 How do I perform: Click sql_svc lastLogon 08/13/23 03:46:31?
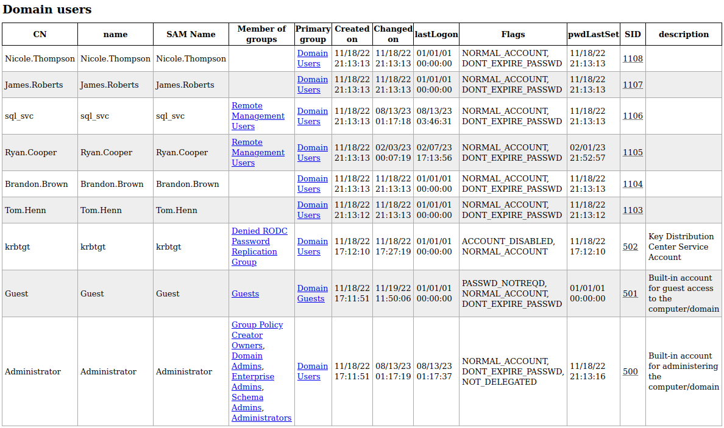(434, 116)
